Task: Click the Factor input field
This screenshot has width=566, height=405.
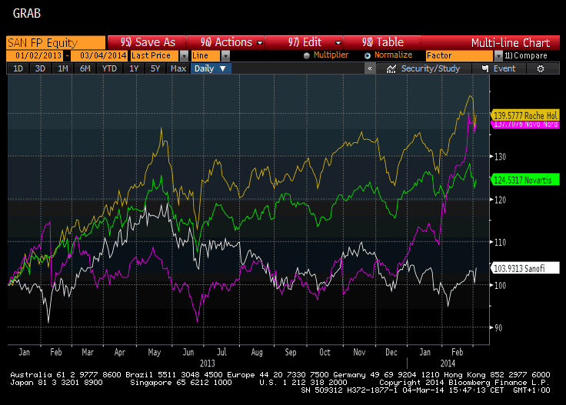Action: 460,56
